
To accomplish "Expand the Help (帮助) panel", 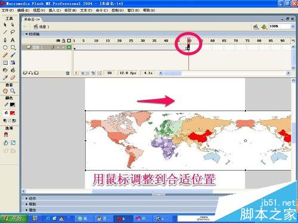I will click(26, 204).
